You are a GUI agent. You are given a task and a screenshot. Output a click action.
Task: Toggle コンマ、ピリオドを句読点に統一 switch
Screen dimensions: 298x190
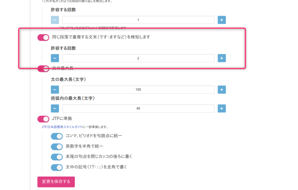tap(57, 136)
